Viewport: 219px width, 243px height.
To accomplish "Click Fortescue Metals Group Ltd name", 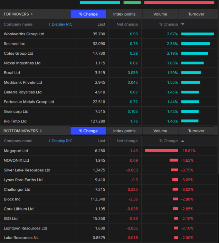I will pyautogui.click(x=29, y=102).
